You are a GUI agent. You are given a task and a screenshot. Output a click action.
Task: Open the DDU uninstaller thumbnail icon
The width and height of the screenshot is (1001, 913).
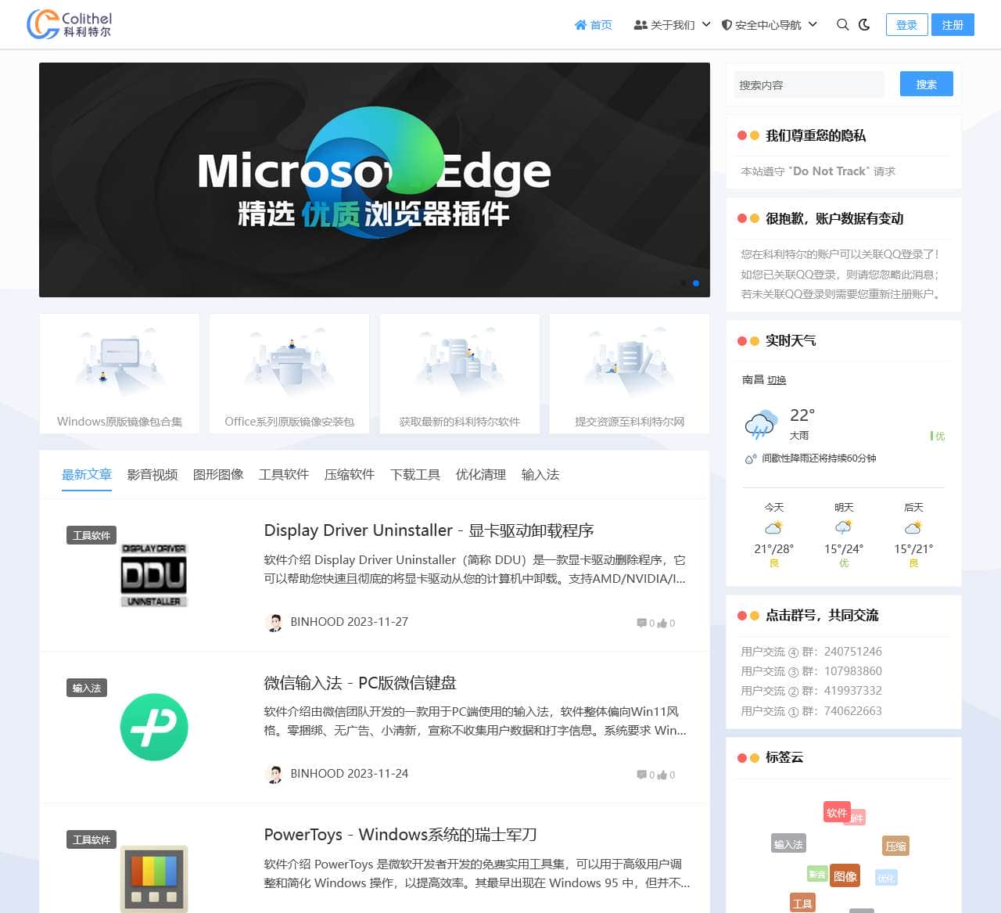click(x=154, y=575)
